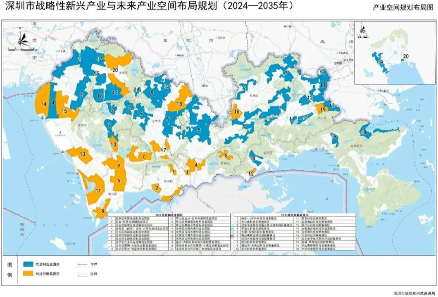438x297 pixels.
Task: Select the large orange zone number 14
Action: pyautogui.click(x=43, y=105)
